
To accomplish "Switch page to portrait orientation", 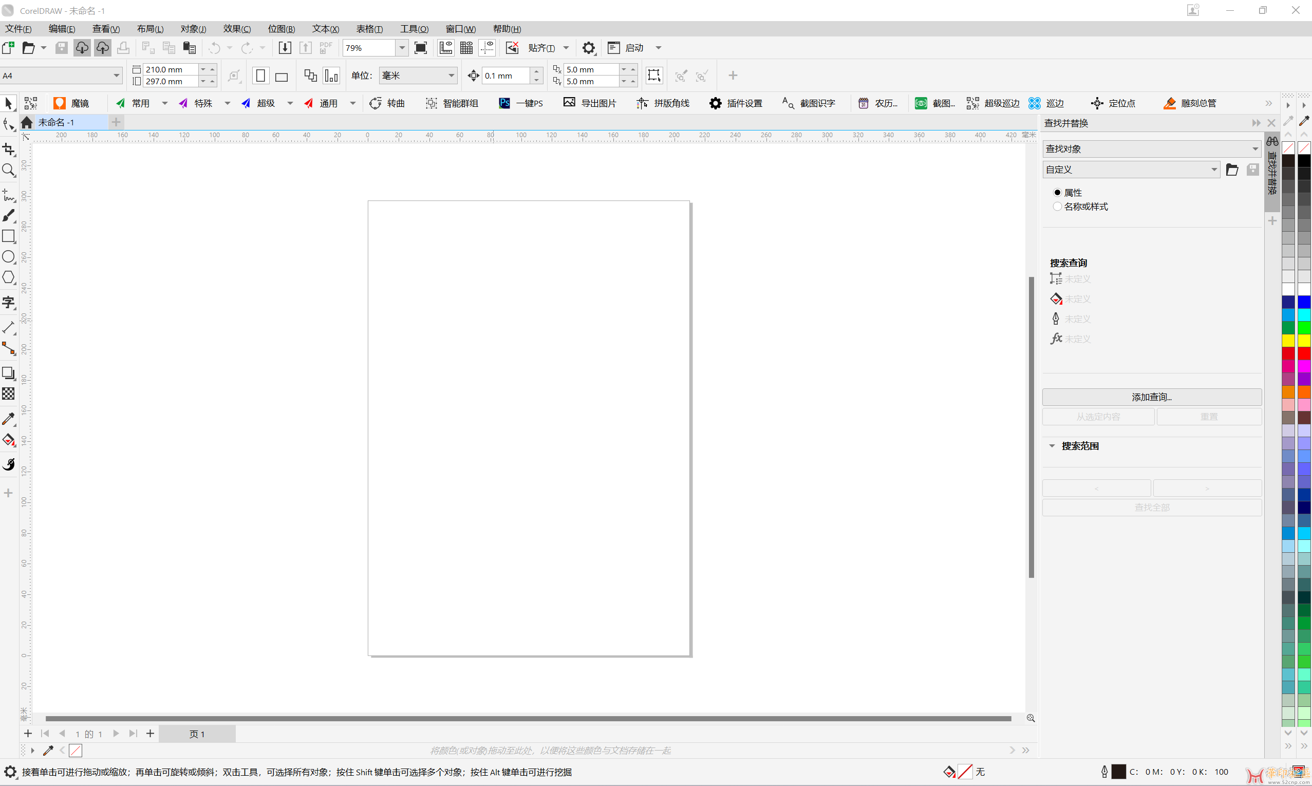I will (x=260, y=76).
